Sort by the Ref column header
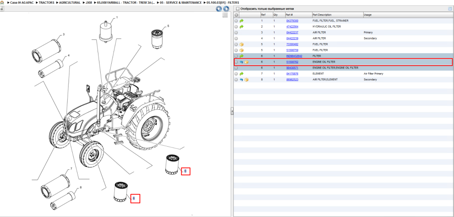This screenshot has height=217, width=454. tap(266, 15)
